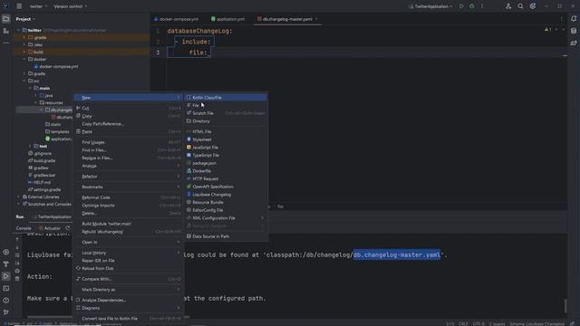Open IDE settings gear icon
Screen dimensions: 580x326
point(533,6)
